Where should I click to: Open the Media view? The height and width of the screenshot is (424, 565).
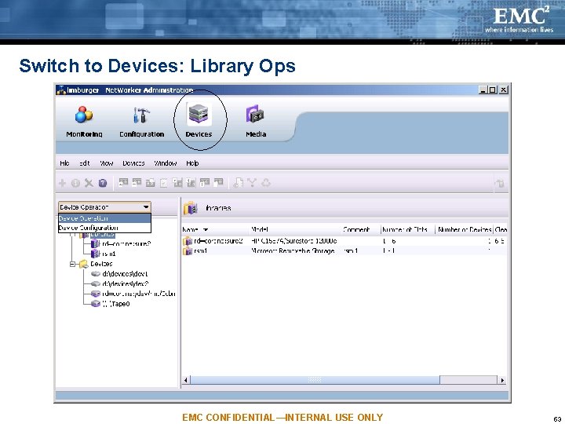[x=256, y=122]
